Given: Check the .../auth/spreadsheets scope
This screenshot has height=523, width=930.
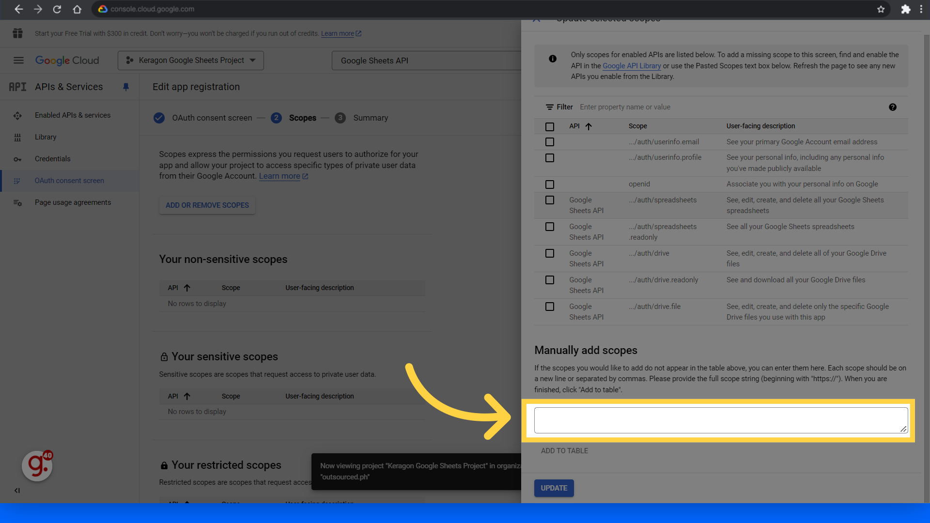Looking at the screenshot, I should point(550,200).
